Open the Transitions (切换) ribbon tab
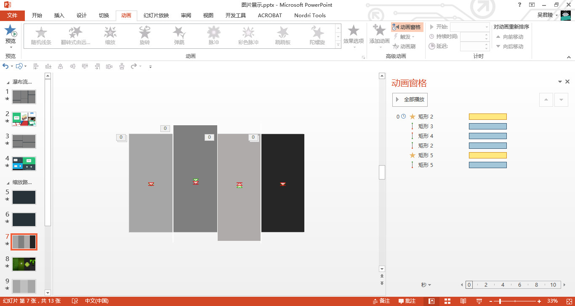This screenshot has height=306, width=575. (104, 16)
